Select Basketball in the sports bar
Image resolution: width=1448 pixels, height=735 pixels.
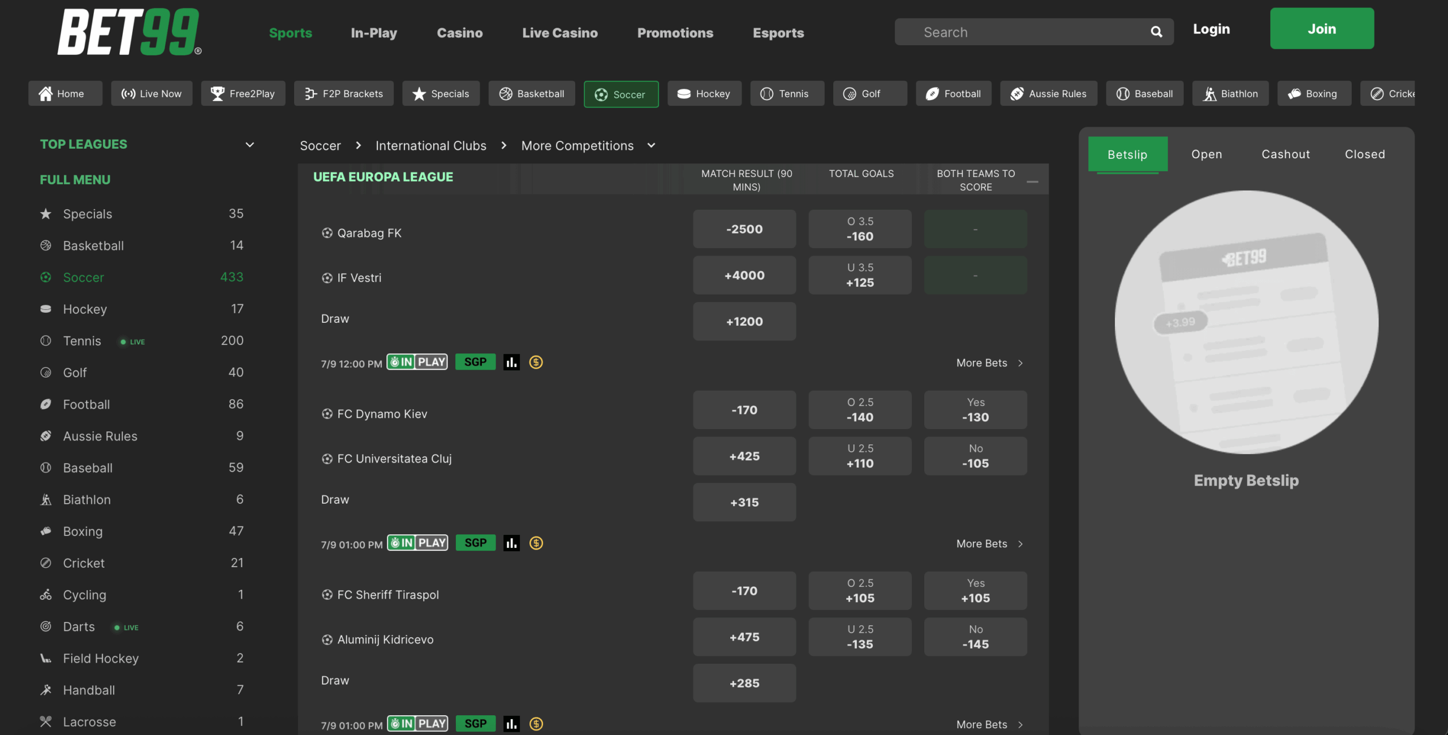[532, 94]
